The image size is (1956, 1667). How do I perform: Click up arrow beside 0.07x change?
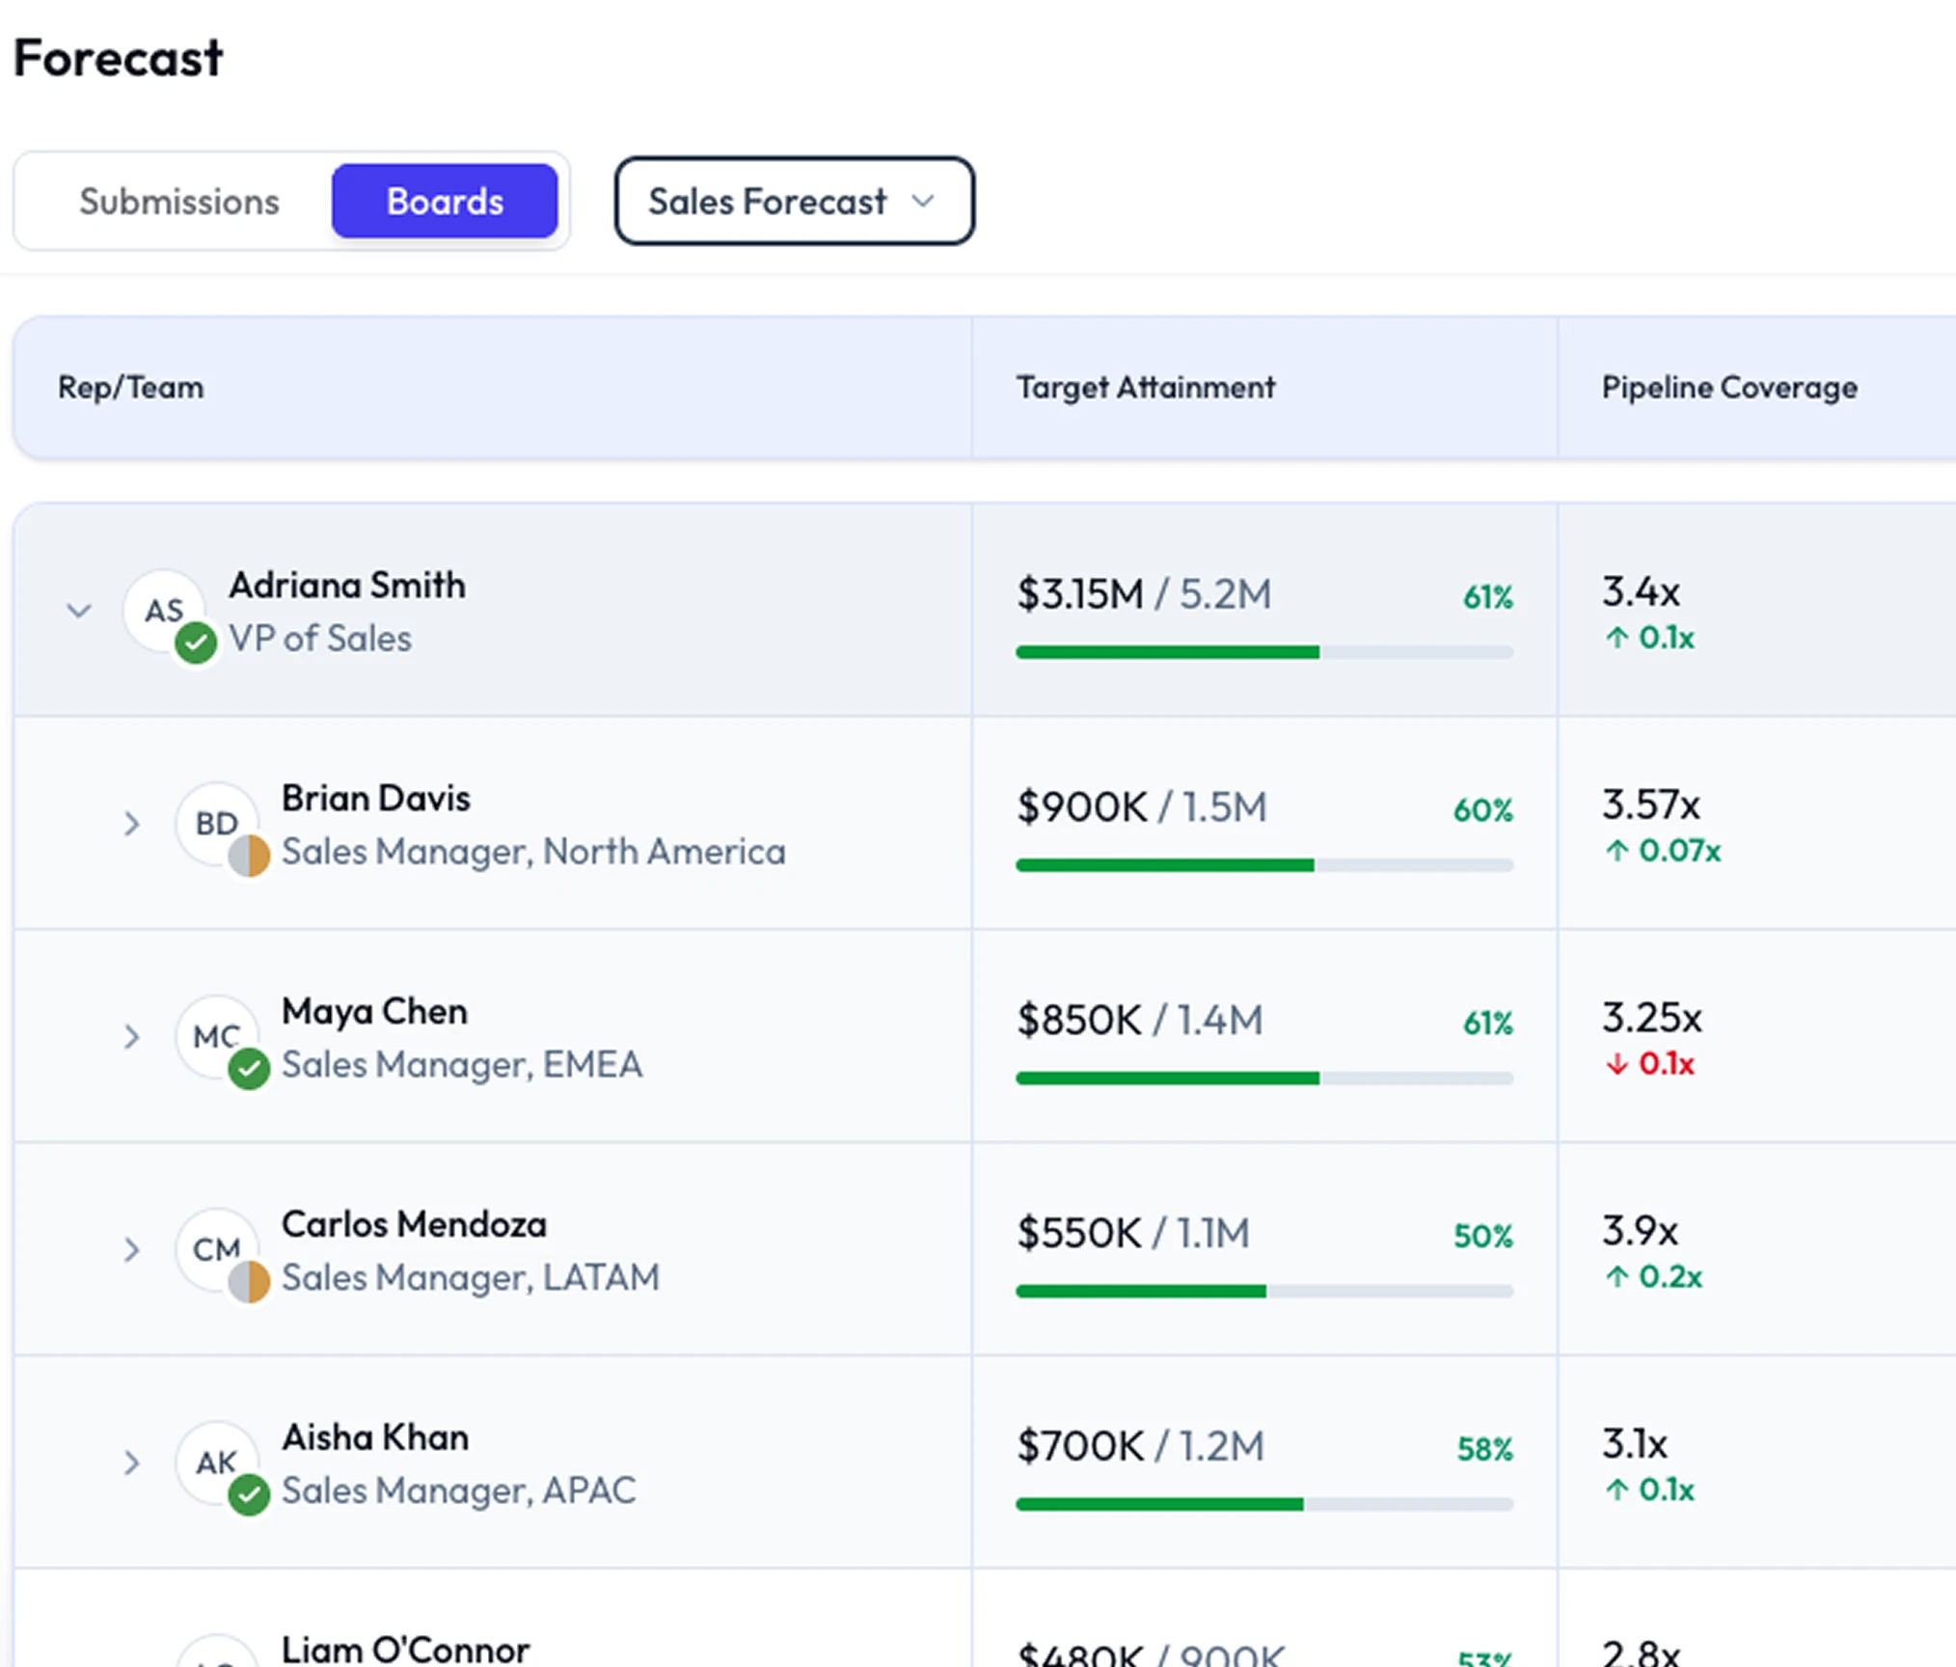click(1617, 851)
